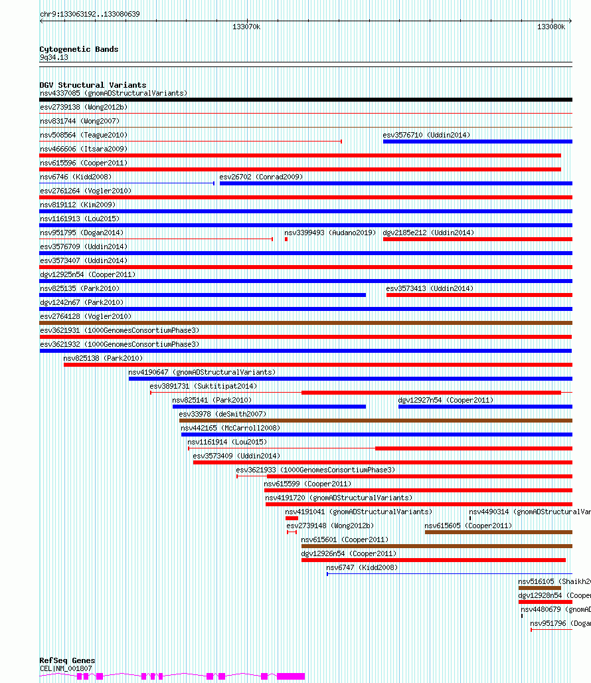Image resolution: width=591 pixels, height=683 pixels.
Task: Click the small red nsv4191041 bar
Action: point(292,518)
